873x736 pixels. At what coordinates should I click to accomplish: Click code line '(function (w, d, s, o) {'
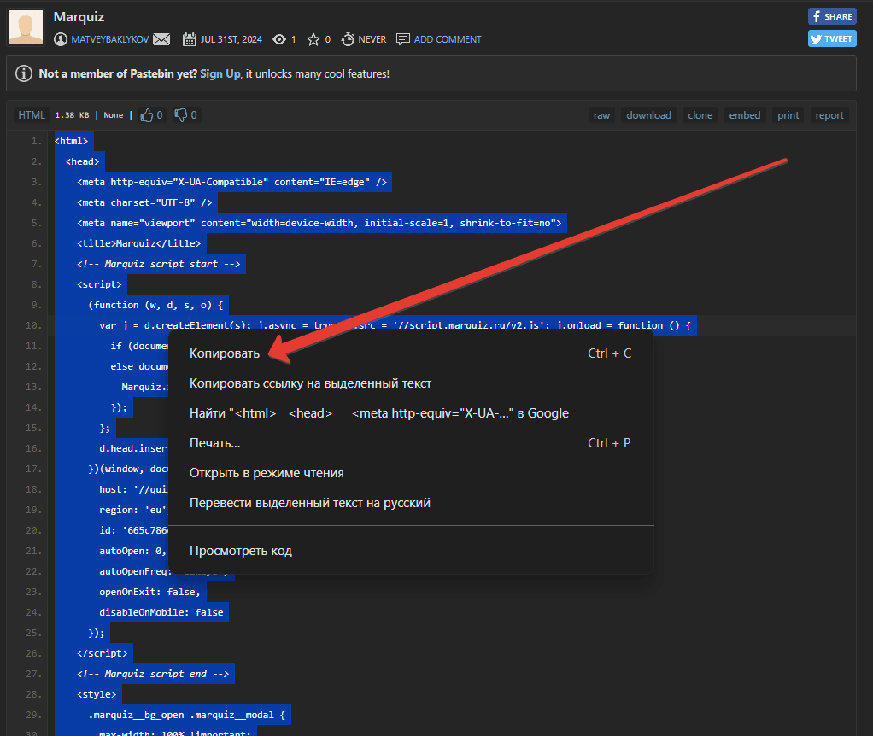tap(155, 305)
